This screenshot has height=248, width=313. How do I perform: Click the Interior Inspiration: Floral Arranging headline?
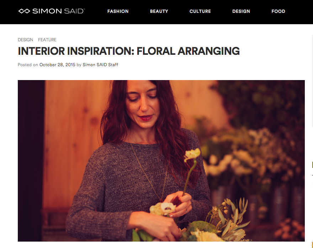tap(129, 51)
